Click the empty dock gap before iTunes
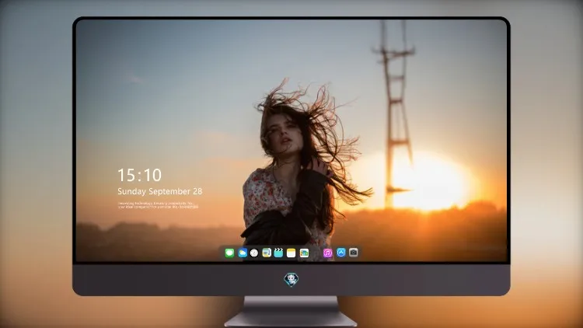 coord(316,253)
